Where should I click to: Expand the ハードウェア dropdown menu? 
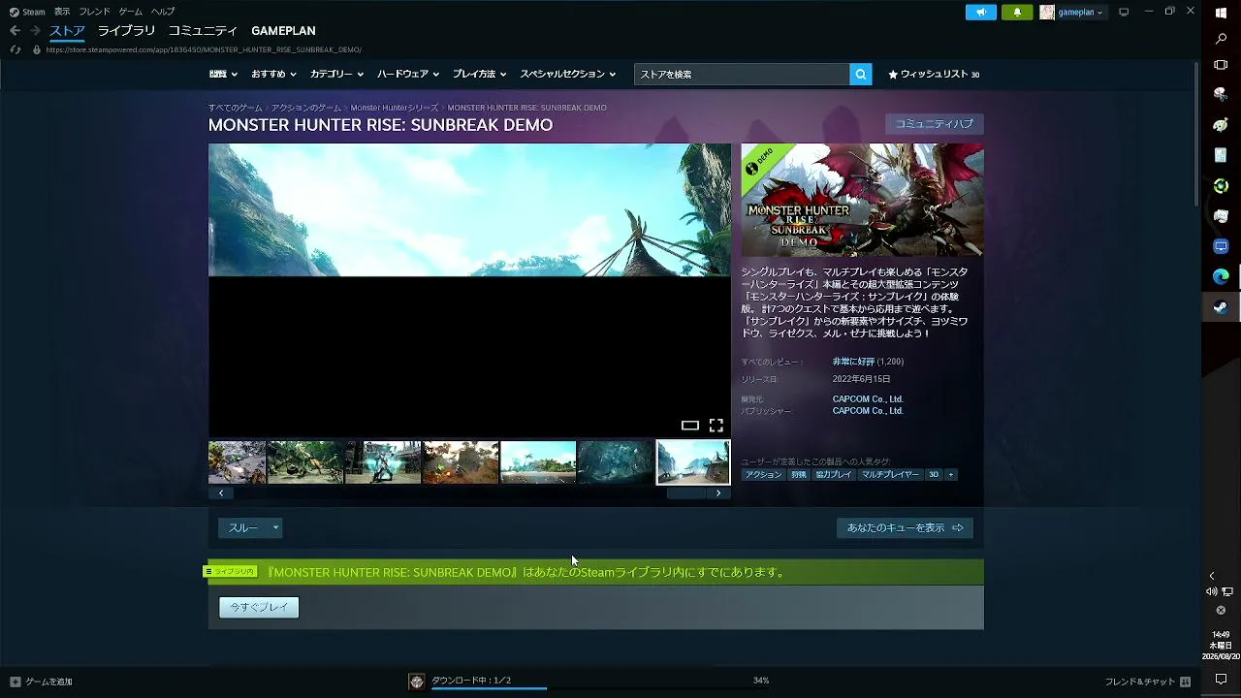point(407,74)
